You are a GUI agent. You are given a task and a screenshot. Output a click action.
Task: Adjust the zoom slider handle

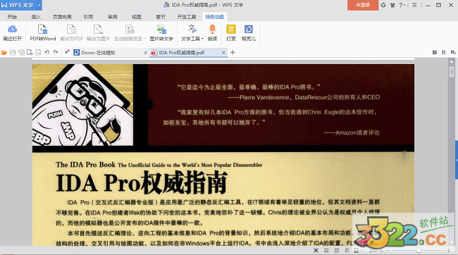[419, 250]
